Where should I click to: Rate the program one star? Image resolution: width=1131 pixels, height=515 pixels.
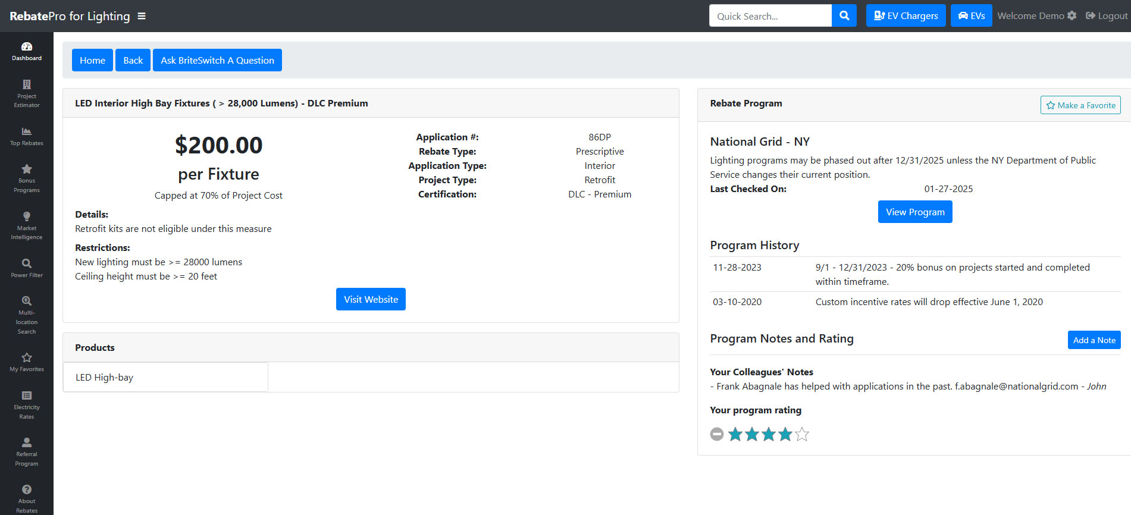click(735, 434)
